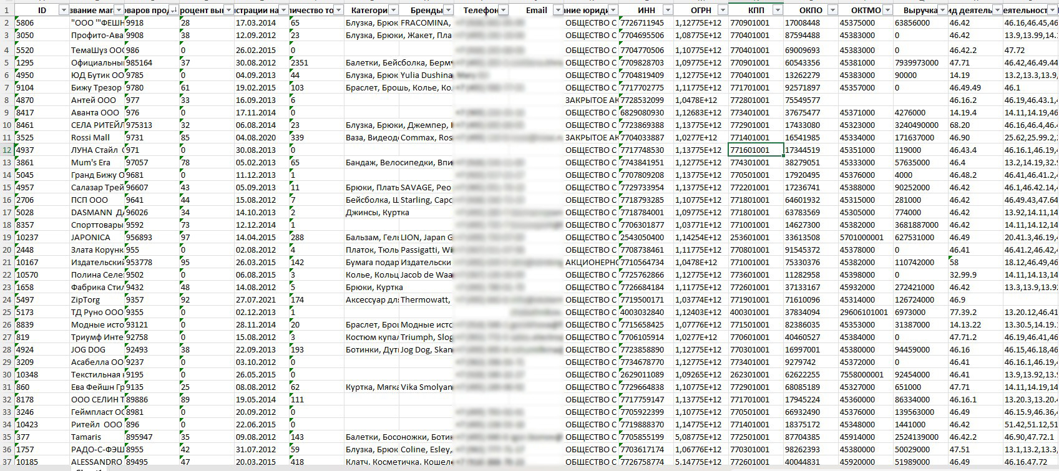The image size is (1059, 471).
Task: Click the sold-items cell 985164
Action: pos(152,62)
